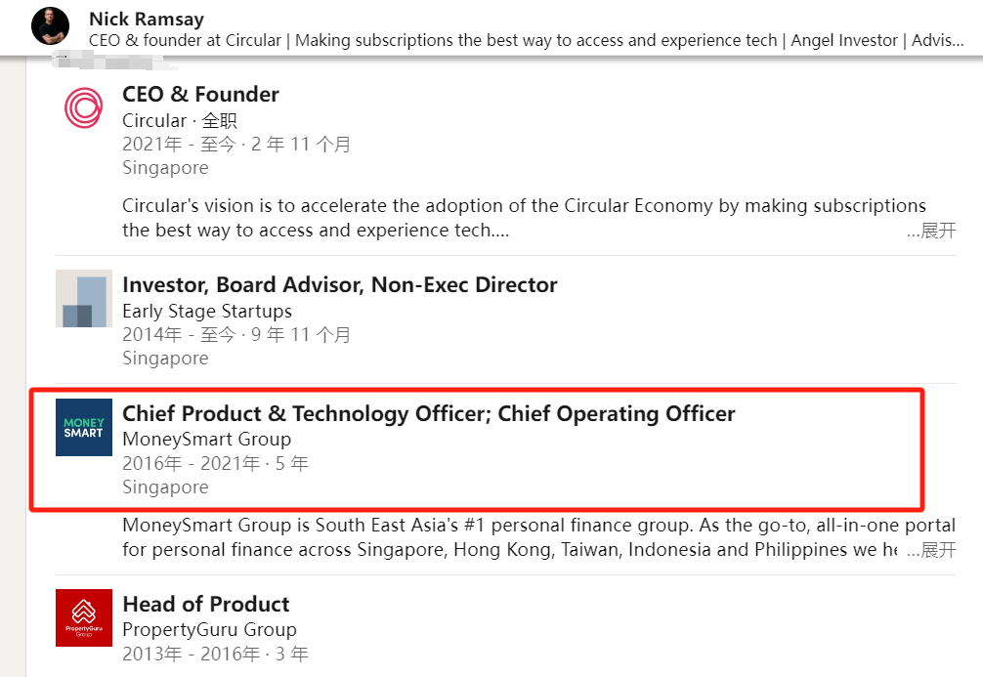The height and width of the screenshot is (677, 983).
Task: Click the profile headline under Nick Ramsay
Action: click(526, 41)
